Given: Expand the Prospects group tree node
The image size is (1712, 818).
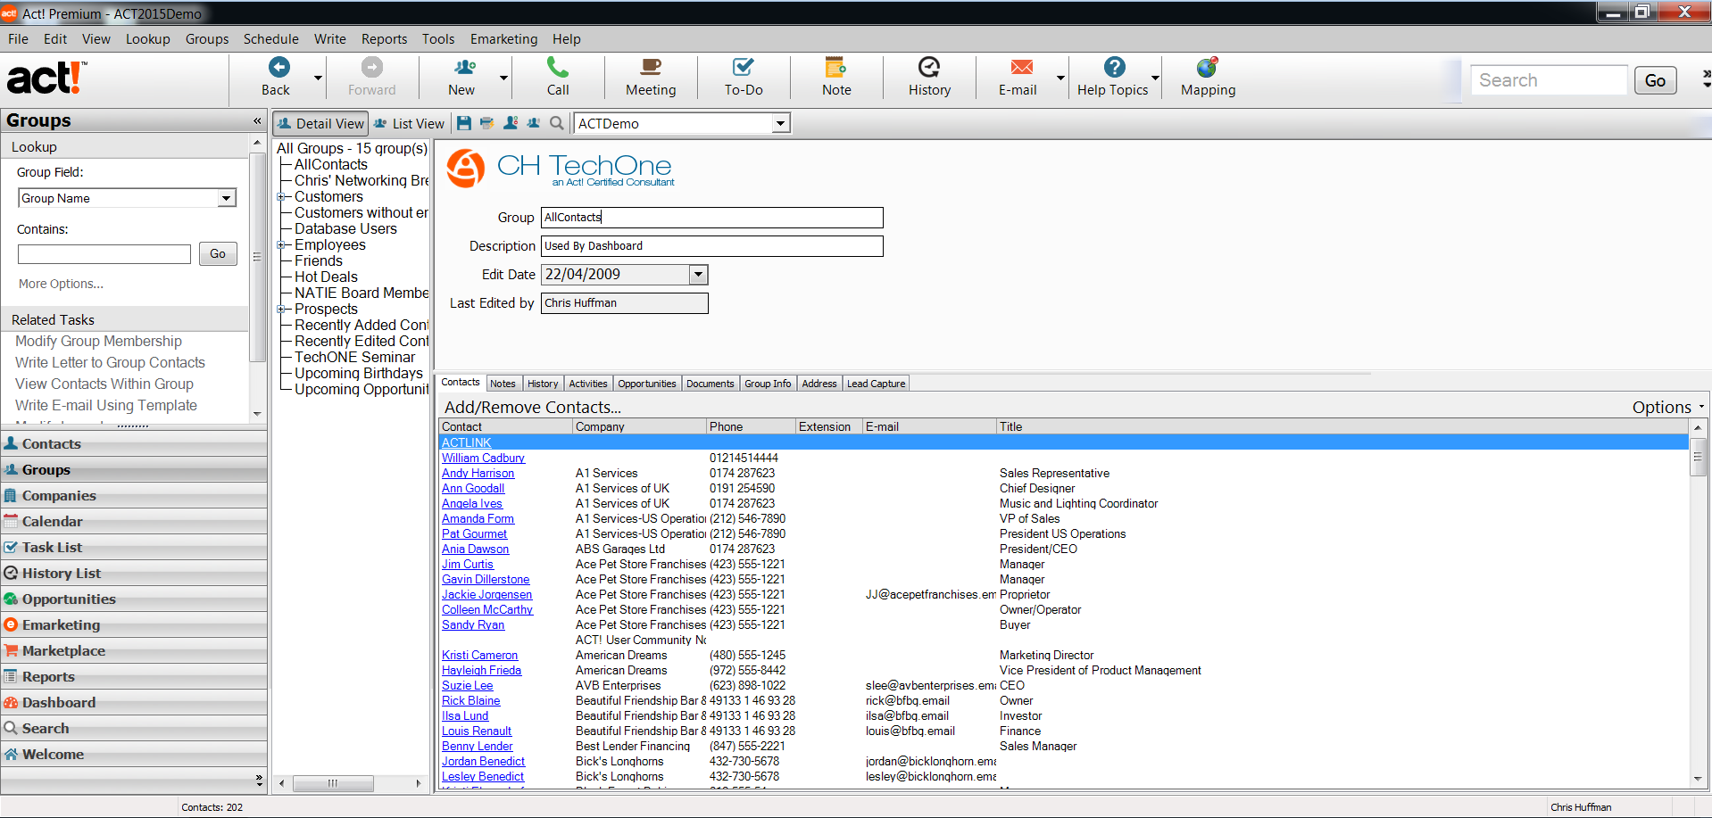Looking at the screenshot, I should (280, 310).
